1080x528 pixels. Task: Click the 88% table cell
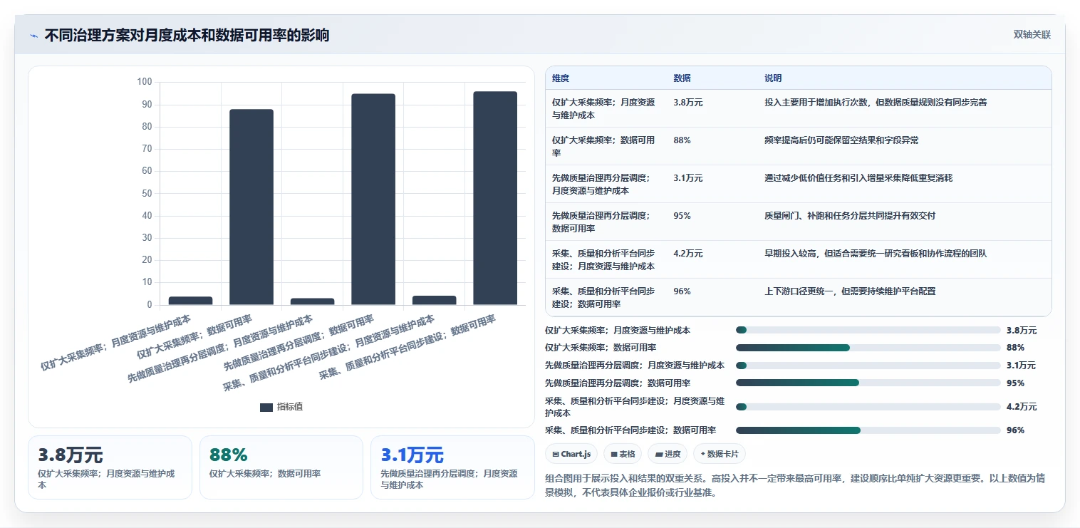coord(682,140)
